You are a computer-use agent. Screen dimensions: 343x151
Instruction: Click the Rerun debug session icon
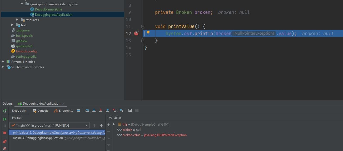coord(5,111)
